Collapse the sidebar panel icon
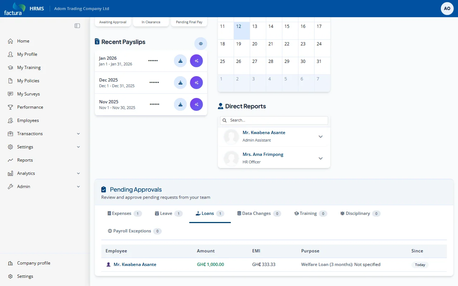 [x=77, y=26]
